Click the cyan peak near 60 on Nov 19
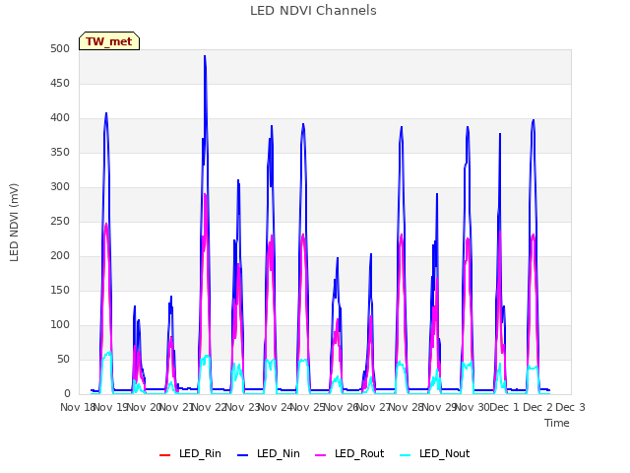 click(x=107, y=353)
